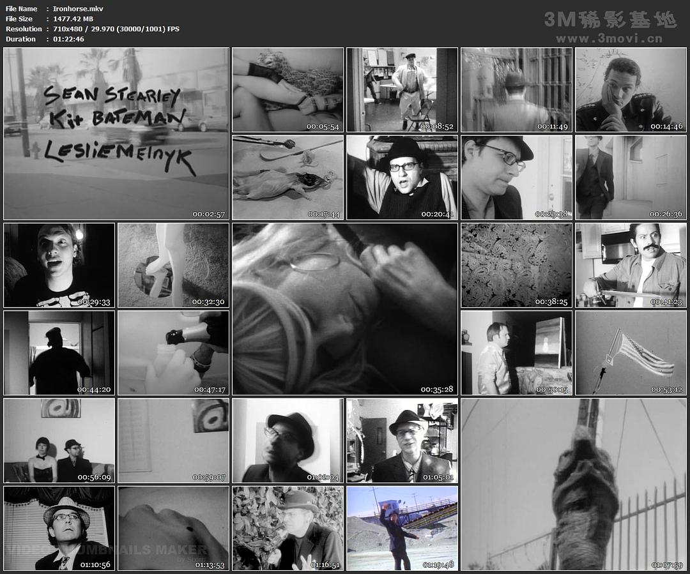This screenshot has height=574, width=690.
Task: Click the title card thumbnail at 00:02:57
Action: pyautogui.click(x=116, y=133)
